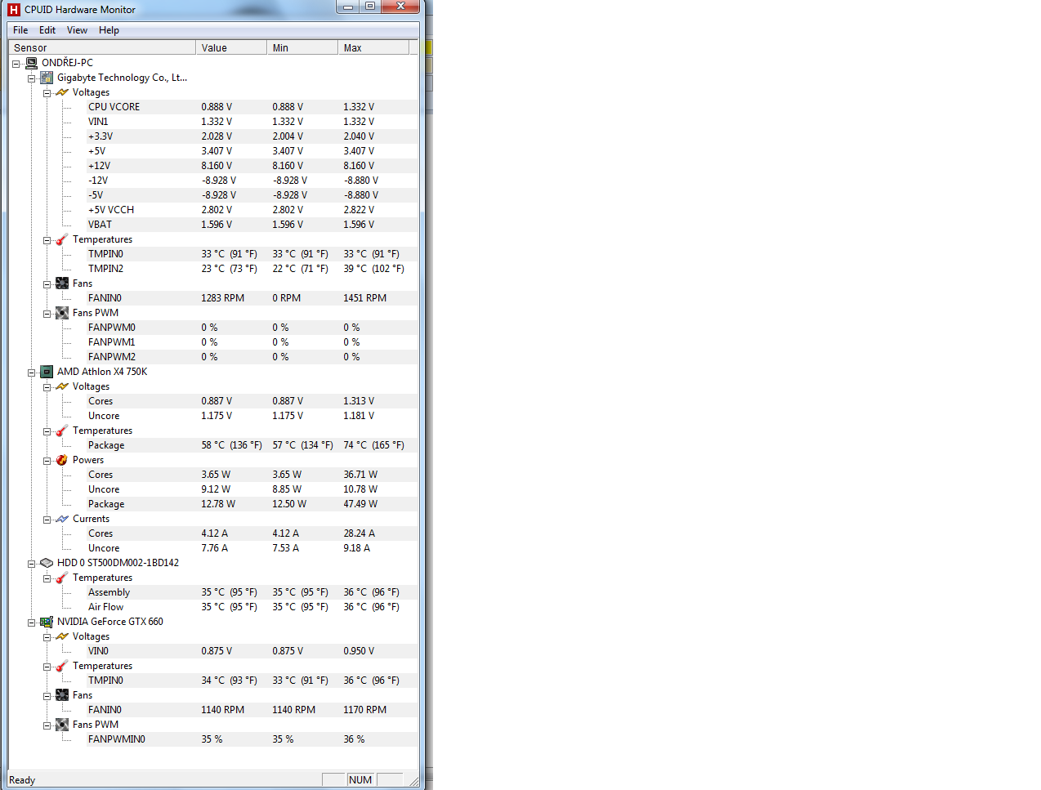The image size is (1041, 790).
Task: Click the motherboard icon beside Gigabyte Technology
Action: [x=47, y=78]
